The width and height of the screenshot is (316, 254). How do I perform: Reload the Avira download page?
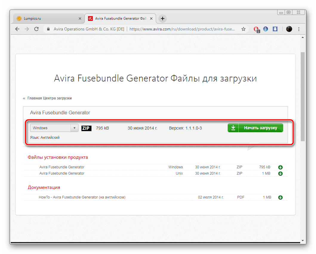(36, 29)
